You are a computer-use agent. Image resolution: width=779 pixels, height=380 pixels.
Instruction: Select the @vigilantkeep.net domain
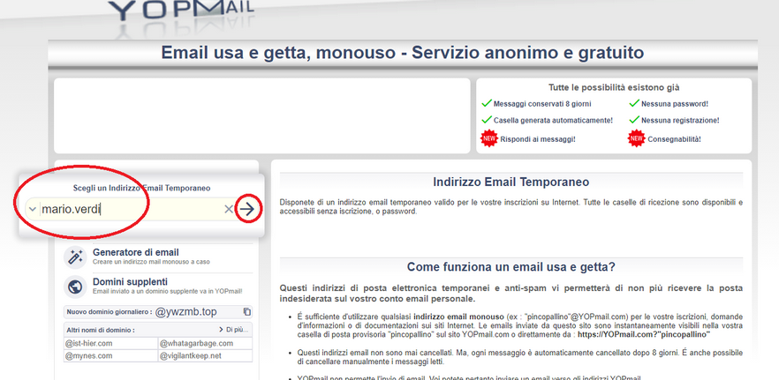point(191,355)
